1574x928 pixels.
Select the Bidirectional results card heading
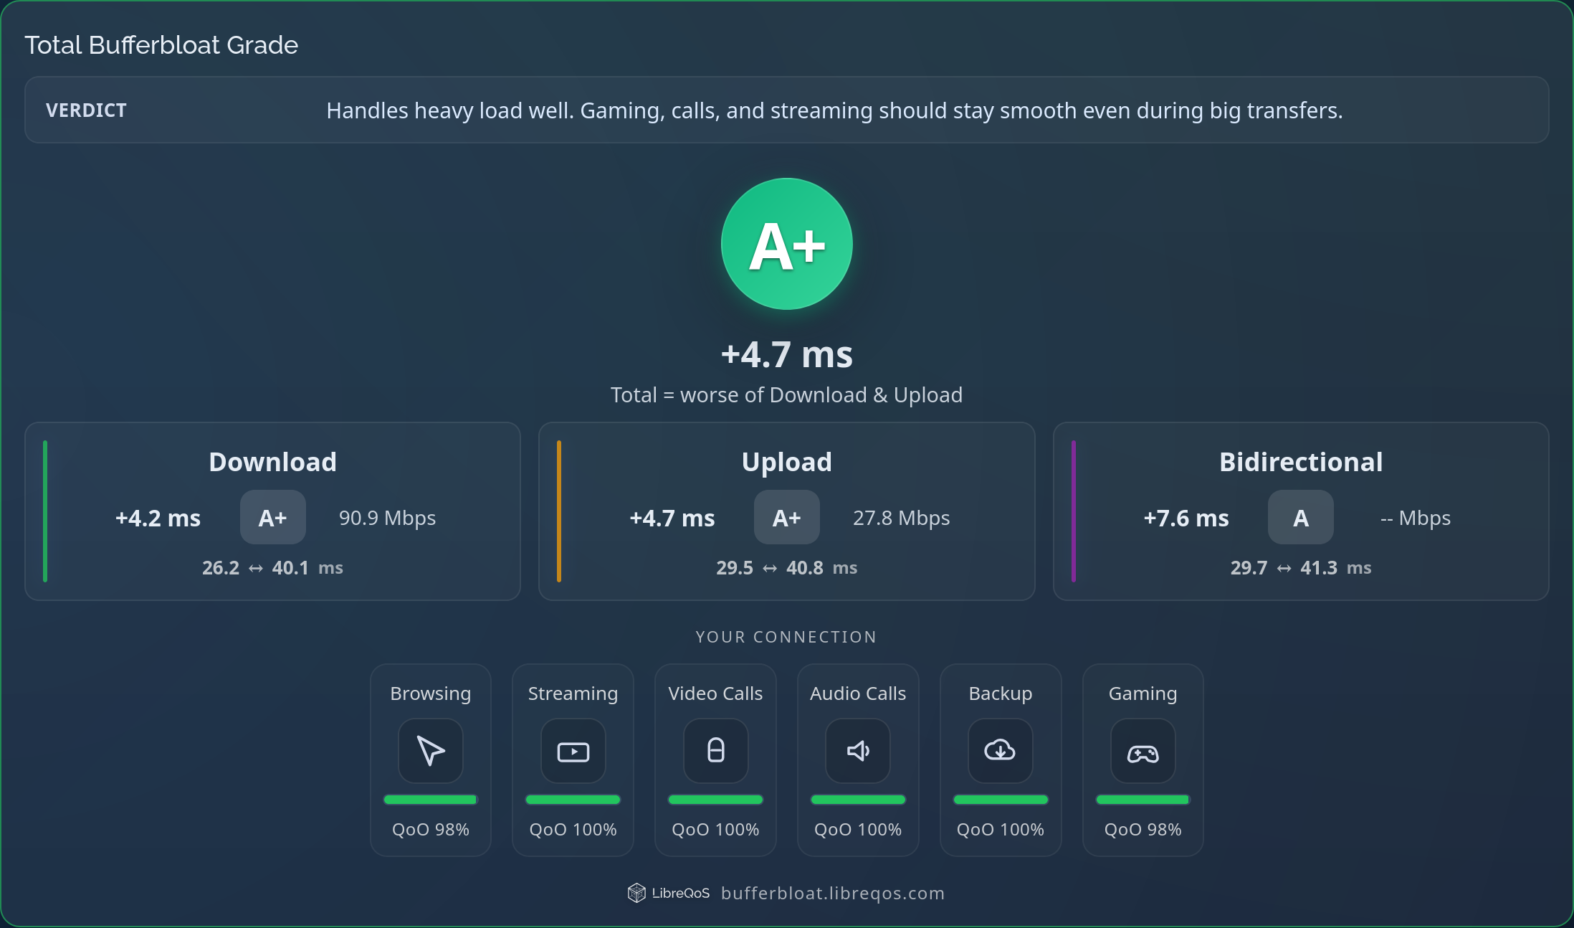[x=1300, y=462]
